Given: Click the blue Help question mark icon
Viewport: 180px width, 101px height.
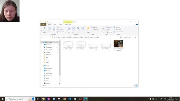Looking at the screenshot, I should (137, 24).
